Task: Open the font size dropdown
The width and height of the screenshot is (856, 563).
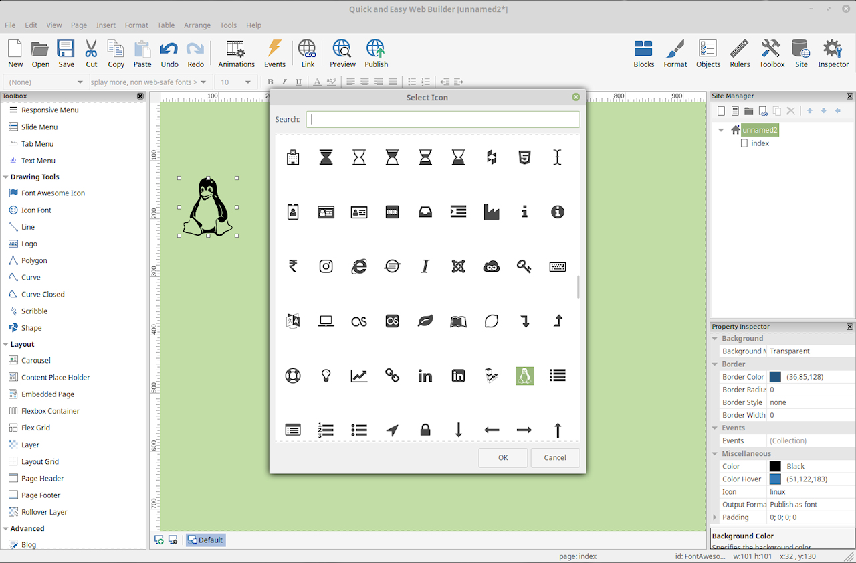Action: pyautogui.click(x=247, y=82)
